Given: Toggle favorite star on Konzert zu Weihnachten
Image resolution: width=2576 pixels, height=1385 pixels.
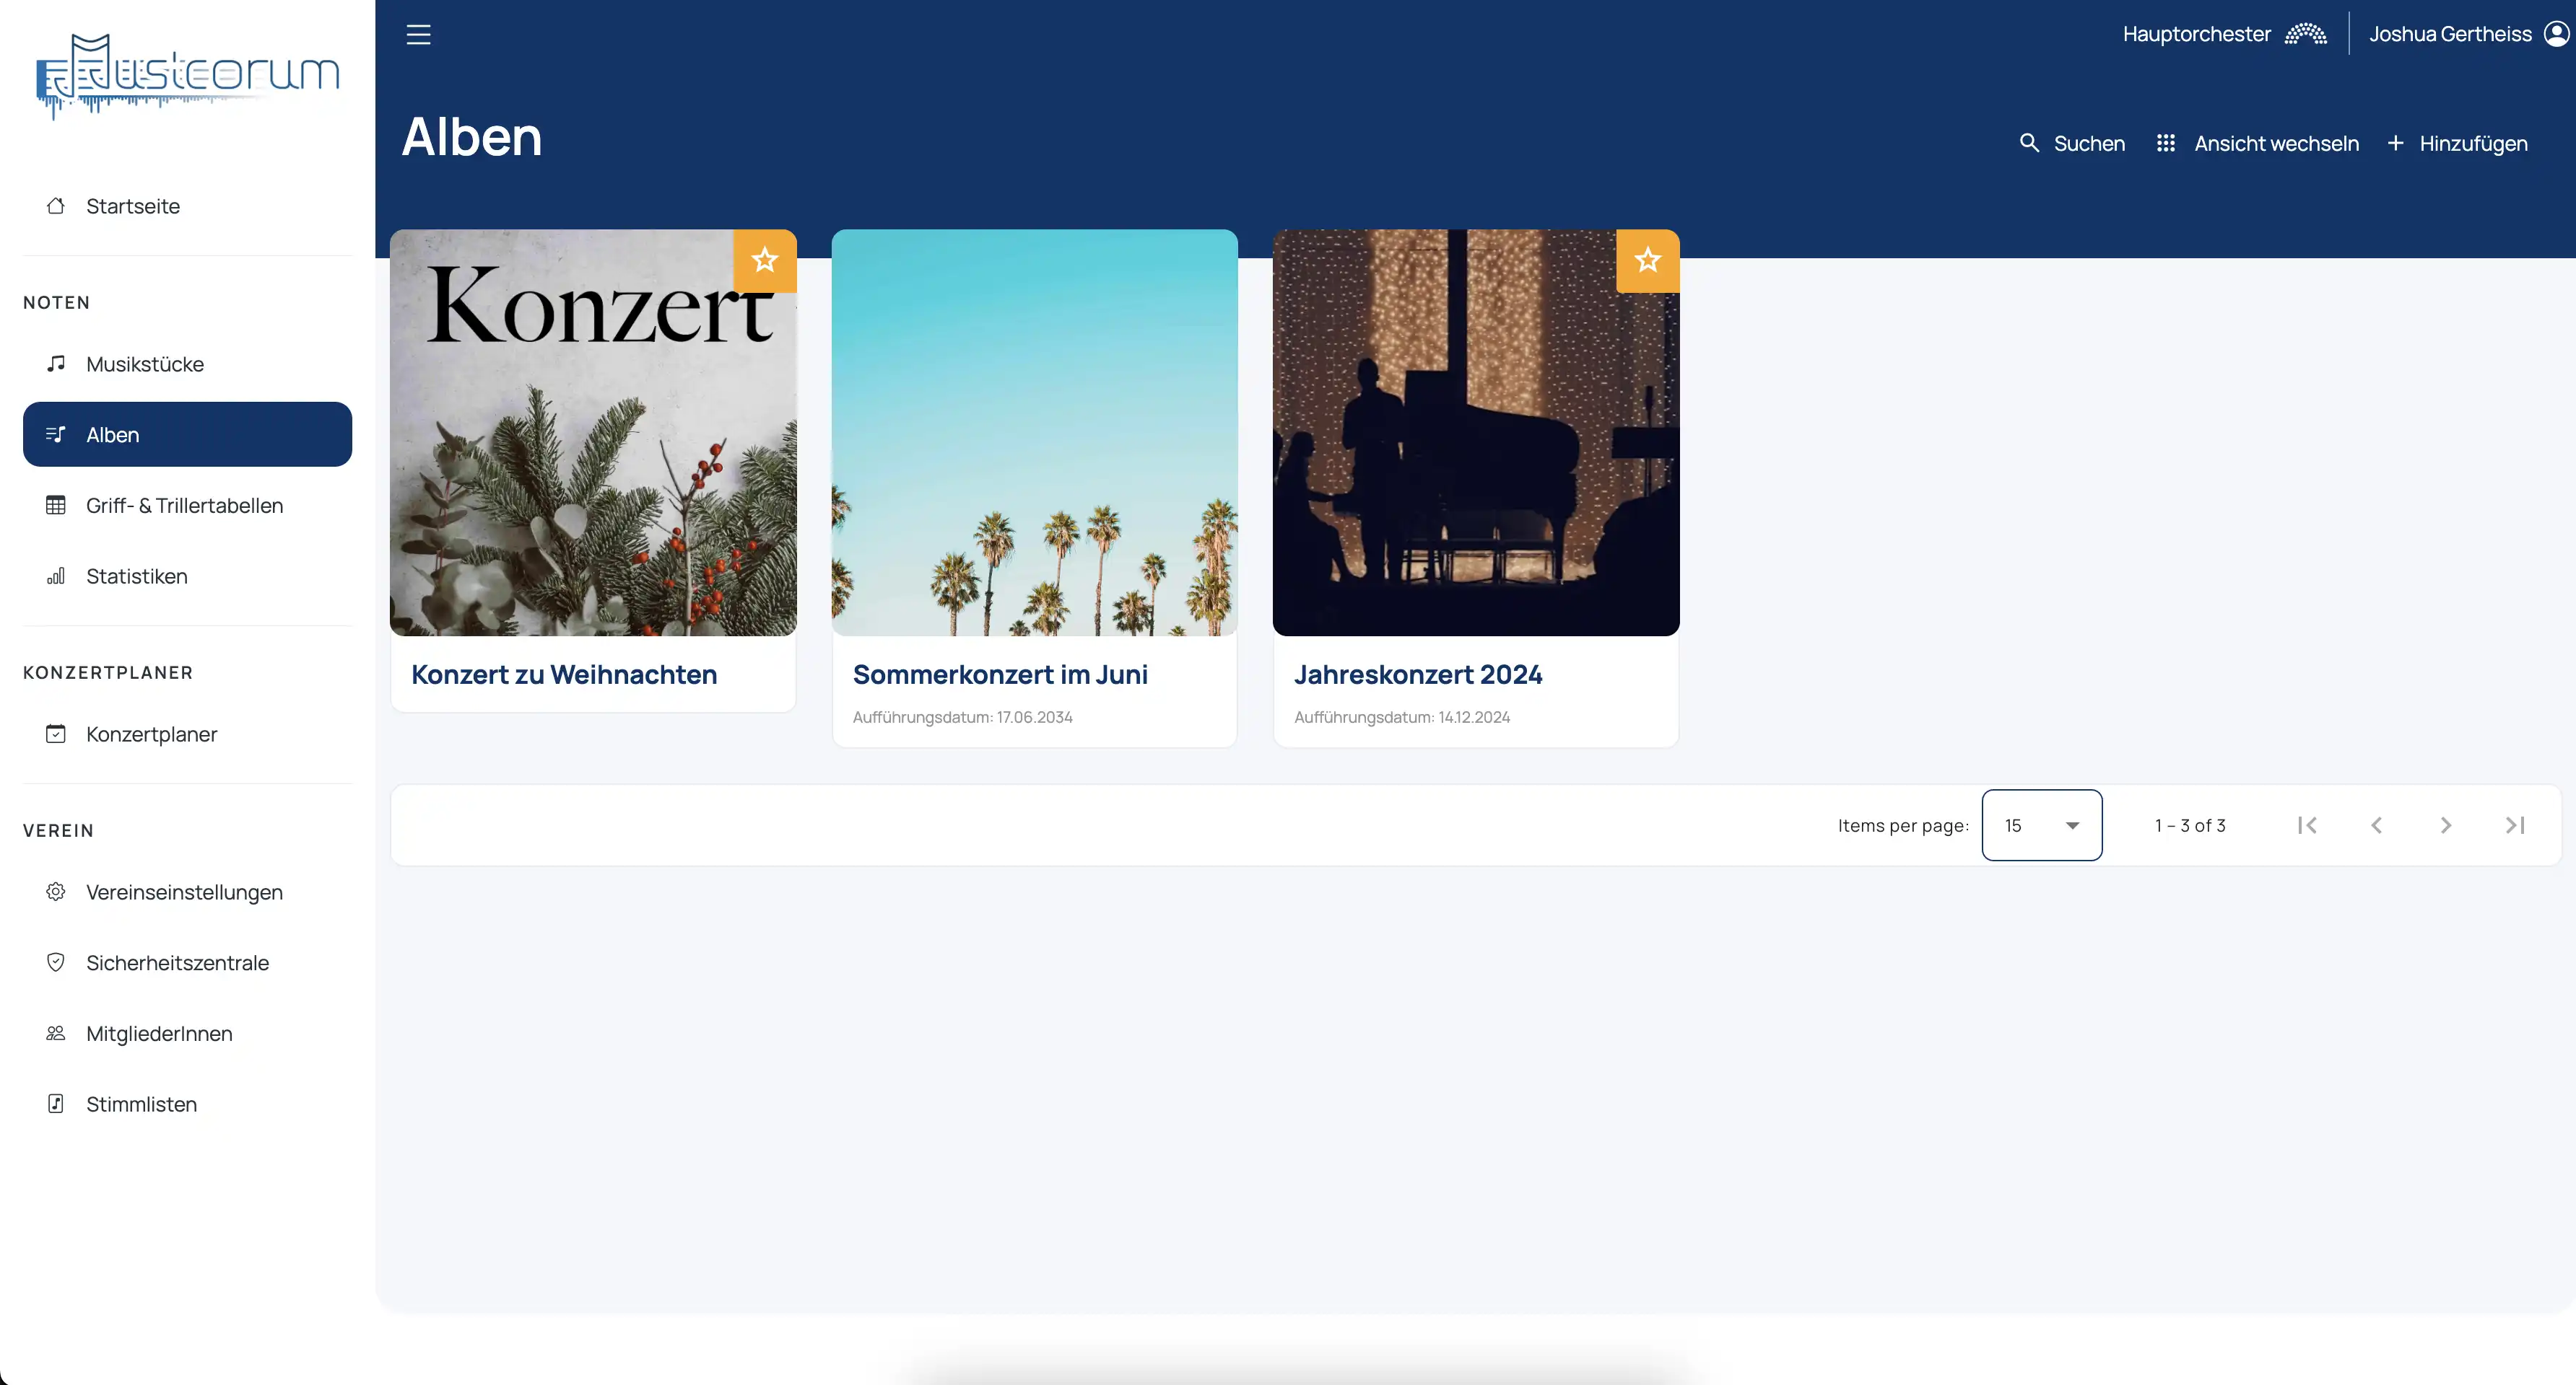Looking at the screenshot, I should [x=765, y=261].
